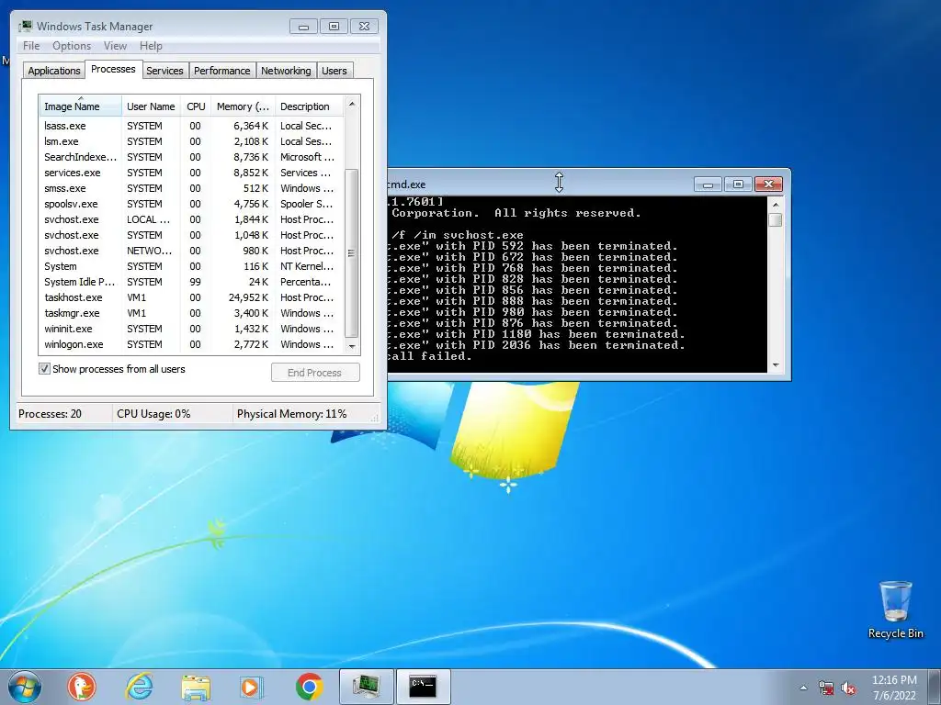Click process list scroll up arrow
Image resolution: width=941 pixels, height=705 pixels.
tap(352, 104)
